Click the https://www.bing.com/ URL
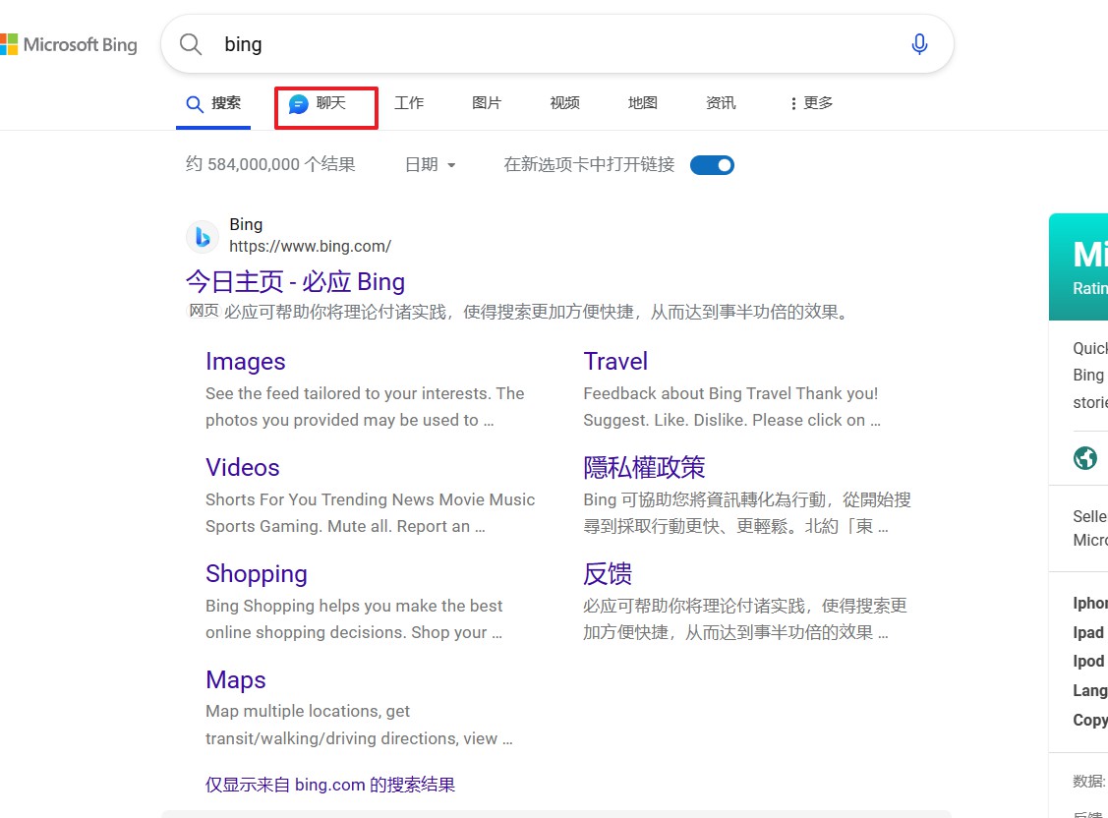 pyautogui.click(x=311, y=247)
